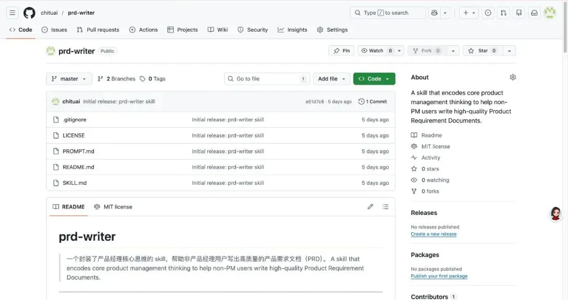Star the prd-writer repository
This screenshot has width=568, height=300.
tap(483, 50)
